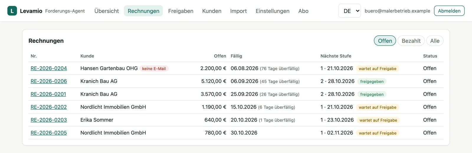Click the Offen amount column header

(x=220, y=56)
